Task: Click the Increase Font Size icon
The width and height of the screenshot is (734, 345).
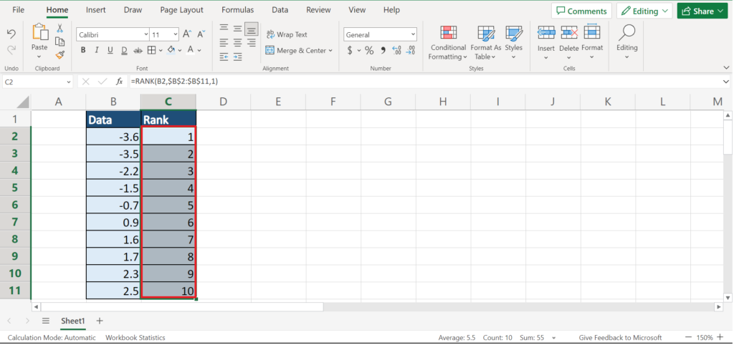Action: click(187, 34)
